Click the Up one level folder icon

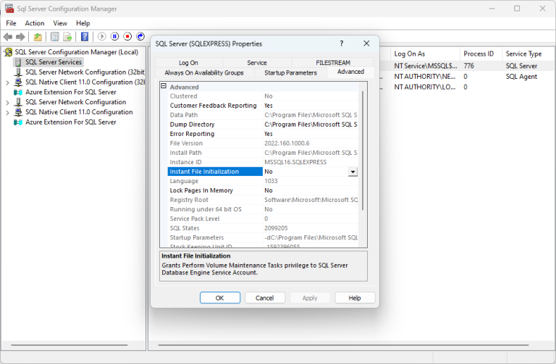38,36
